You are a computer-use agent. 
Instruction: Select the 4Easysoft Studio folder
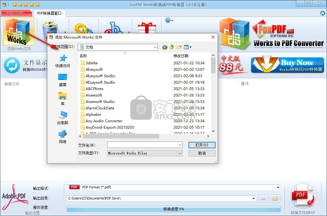[98, 76]
